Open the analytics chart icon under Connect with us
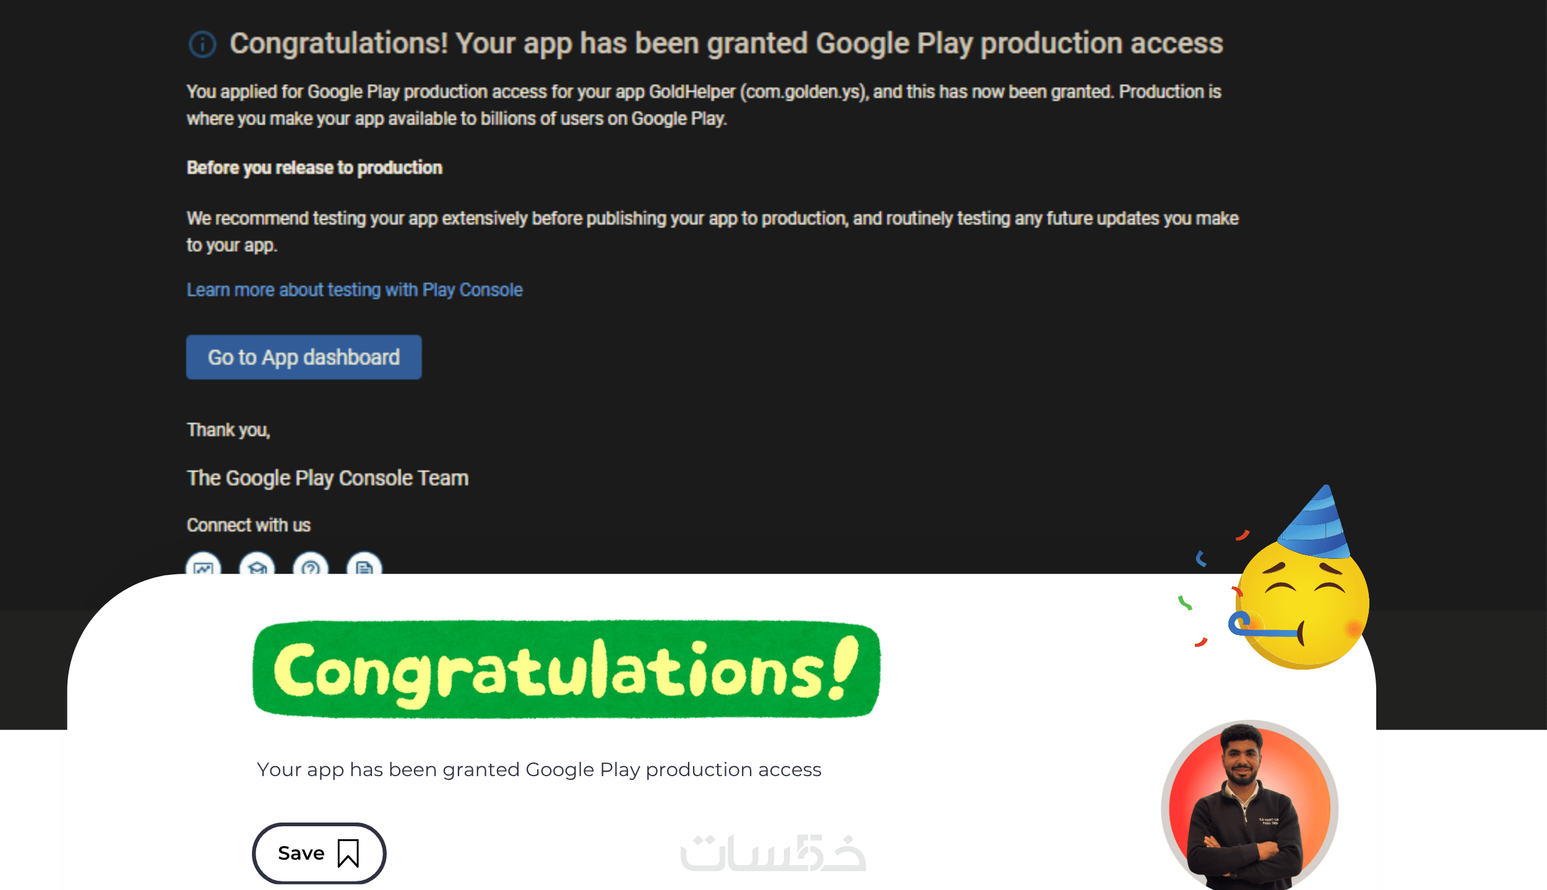The width and height of the screenshot is (1547, 890). [204, 566]
